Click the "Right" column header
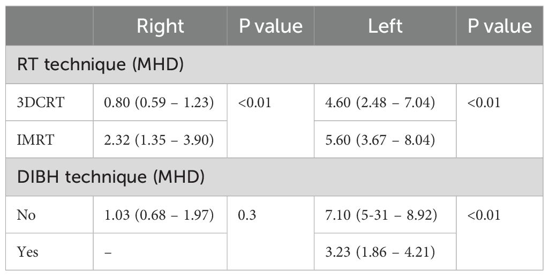Image resolution: width=549 pixels, height=276 pixels. tap(160, 26)
